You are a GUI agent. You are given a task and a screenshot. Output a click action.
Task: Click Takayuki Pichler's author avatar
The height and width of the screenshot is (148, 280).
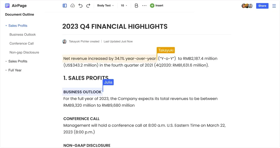click(x=65, y=42)
